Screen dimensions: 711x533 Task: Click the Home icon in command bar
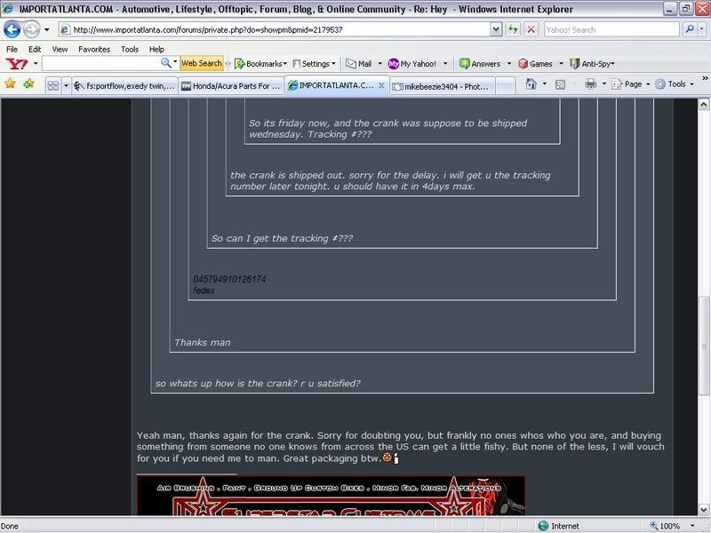[x=531, y=84]
